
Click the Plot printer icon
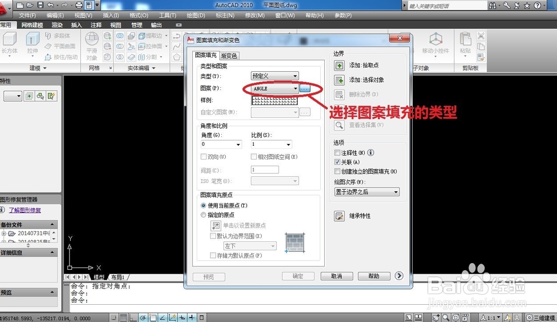pos(79,6)
